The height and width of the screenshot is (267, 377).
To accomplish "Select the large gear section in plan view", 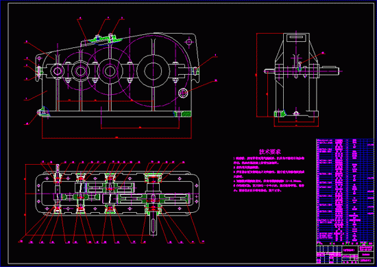I will 154,199.
